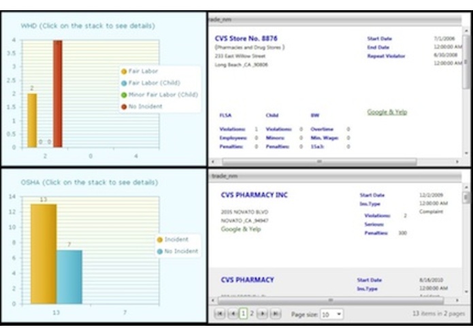Click red No Incident legend marker in WHD
473x336 pixels.
pyautogui.click(x=124, y=107)
